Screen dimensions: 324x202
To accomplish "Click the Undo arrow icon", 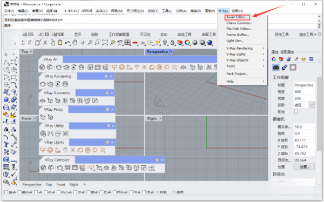I will 67,43.
